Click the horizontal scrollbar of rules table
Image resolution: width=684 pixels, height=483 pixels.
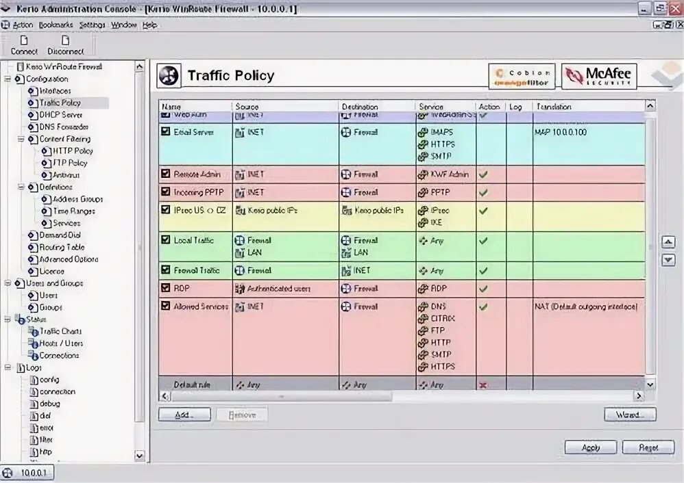(282, 396)
